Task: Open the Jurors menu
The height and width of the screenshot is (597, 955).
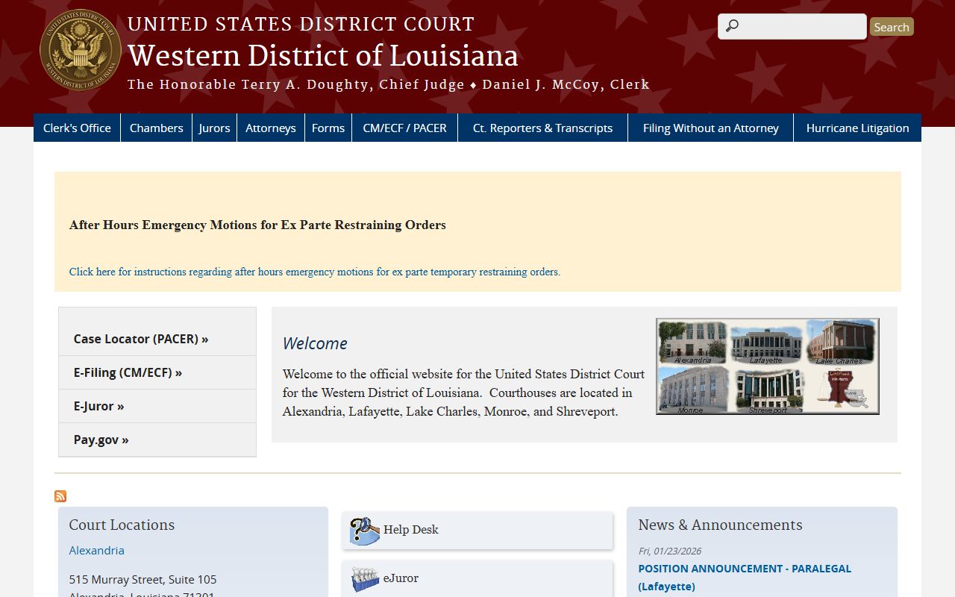Action: pos(214,128)
